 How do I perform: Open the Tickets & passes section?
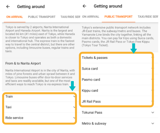(x=116, y=58)
